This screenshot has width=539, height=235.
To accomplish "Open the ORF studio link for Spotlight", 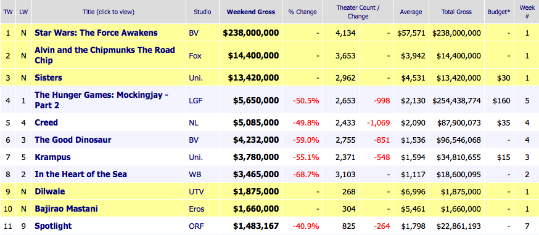I will pyautogui.click(x=196, y=226).
